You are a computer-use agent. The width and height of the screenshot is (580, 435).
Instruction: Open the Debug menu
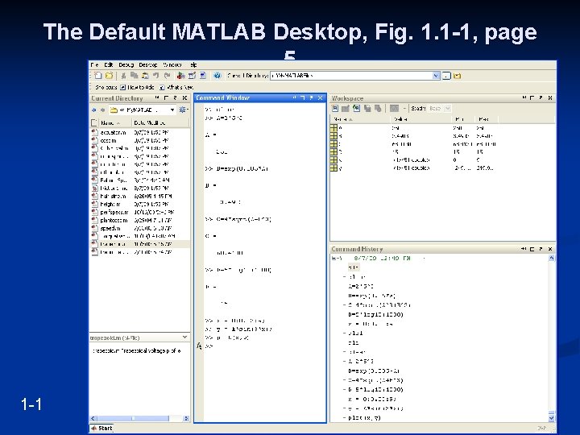pyautogui.click(x=126, y=64)
